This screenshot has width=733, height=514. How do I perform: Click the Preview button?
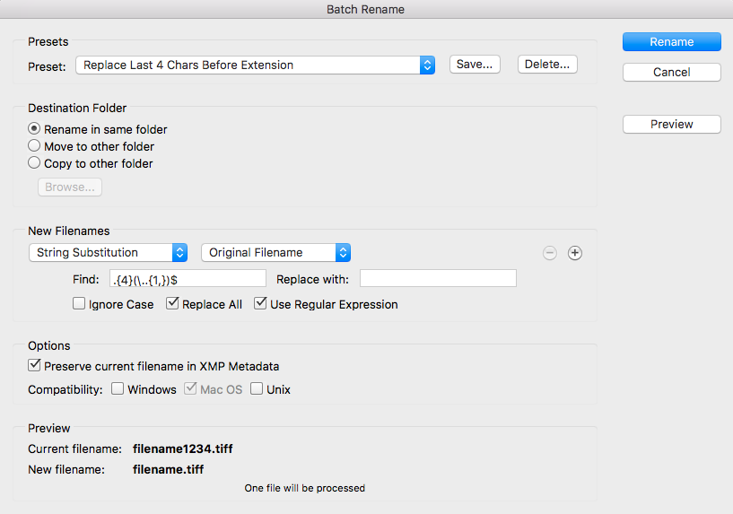coord(671,125)
